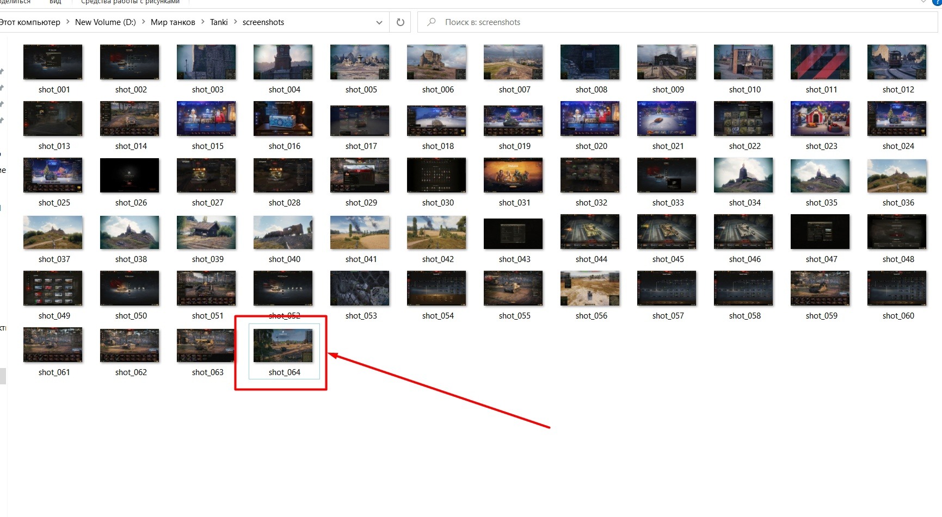
Task: Click file name label shot_002
Action: pos(131,90)
